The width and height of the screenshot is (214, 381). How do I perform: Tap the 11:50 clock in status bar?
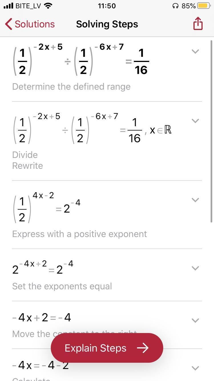(107, 6)
